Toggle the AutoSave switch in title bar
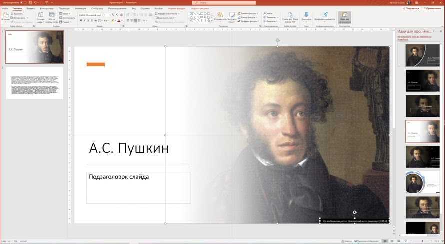This screenshot has height=244, width=445. (x=23, y=2)
